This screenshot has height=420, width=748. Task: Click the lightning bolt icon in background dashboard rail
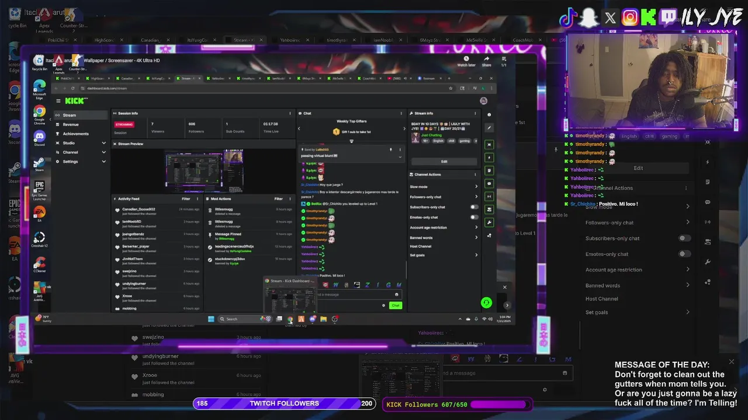coord(708,162)
